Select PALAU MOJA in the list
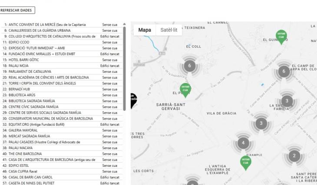 62,65
